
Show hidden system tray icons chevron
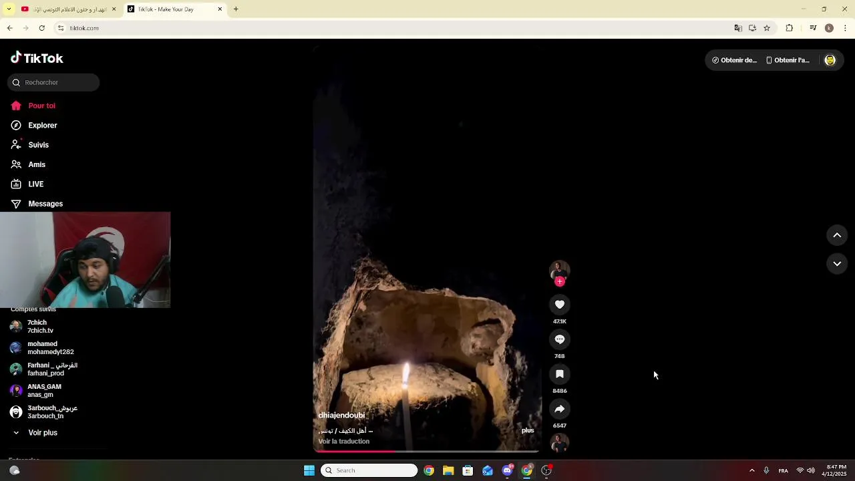(x=751, y=470)
